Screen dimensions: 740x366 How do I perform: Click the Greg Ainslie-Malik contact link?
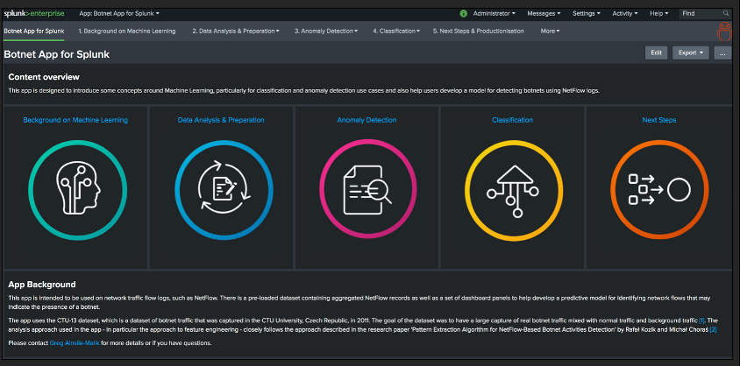click(x=75, y=343)
